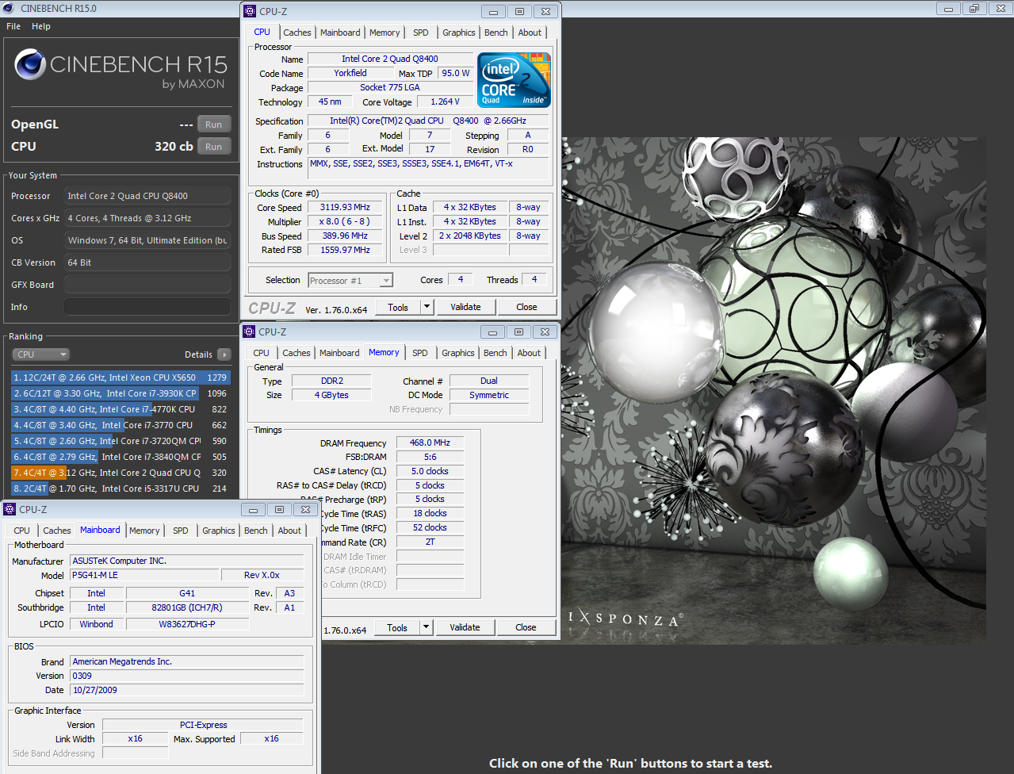Click the Intel Core 2 Quad badge
Viewport: 1014px width, 774px height.
514,80
